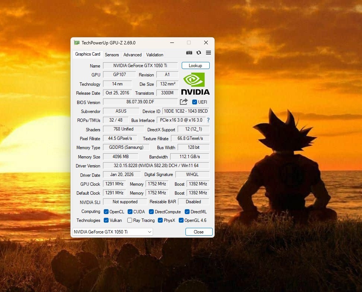Close GPU-Z with the title bar X

pos(206,43)
